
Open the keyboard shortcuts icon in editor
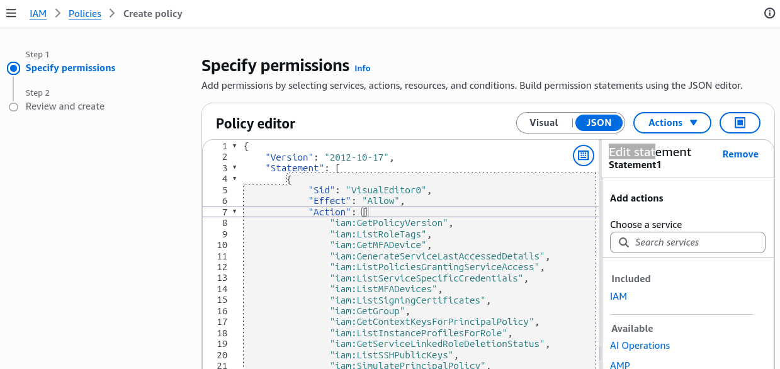click(584, 155)
